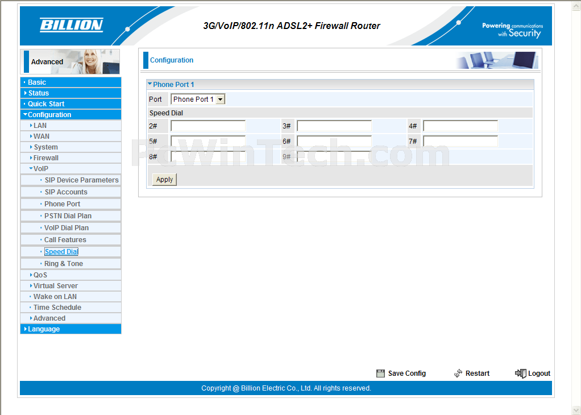Click the Billion logo in header

tap(71, 25)
